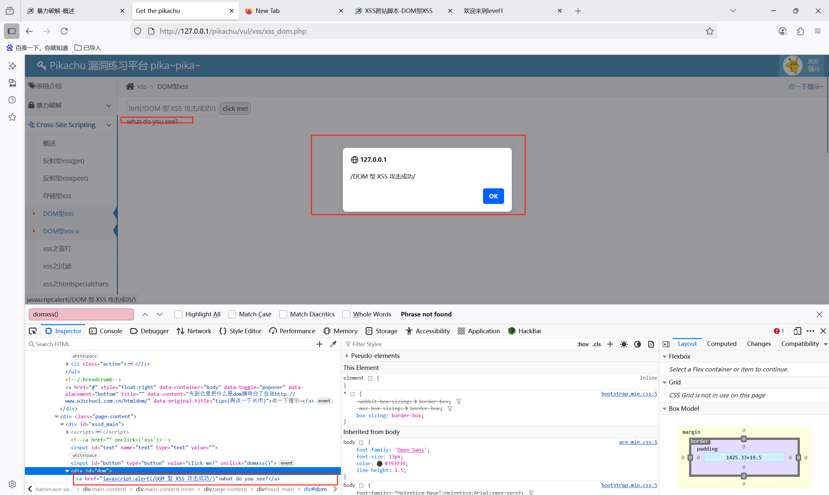Click the 'what do you see?' link
This screenshot has height=495, width=829.
[x=152, y=122]
